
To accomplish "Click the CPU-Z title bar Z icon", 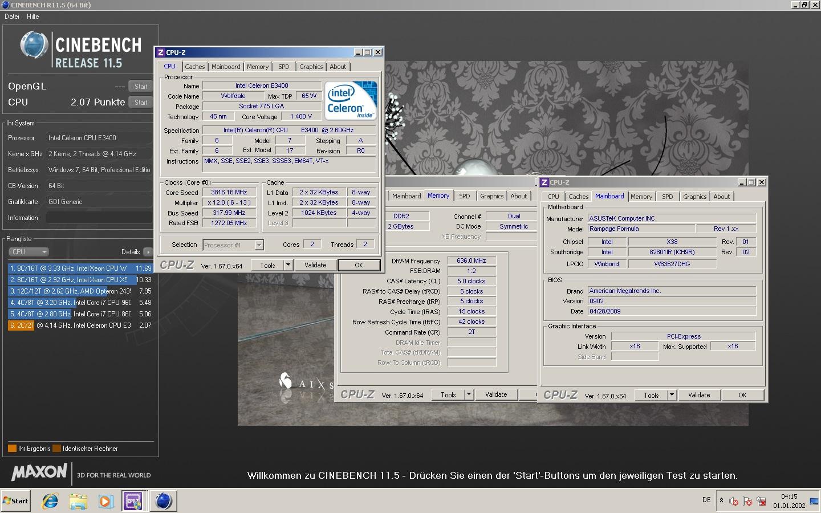I will click(161, 52).
